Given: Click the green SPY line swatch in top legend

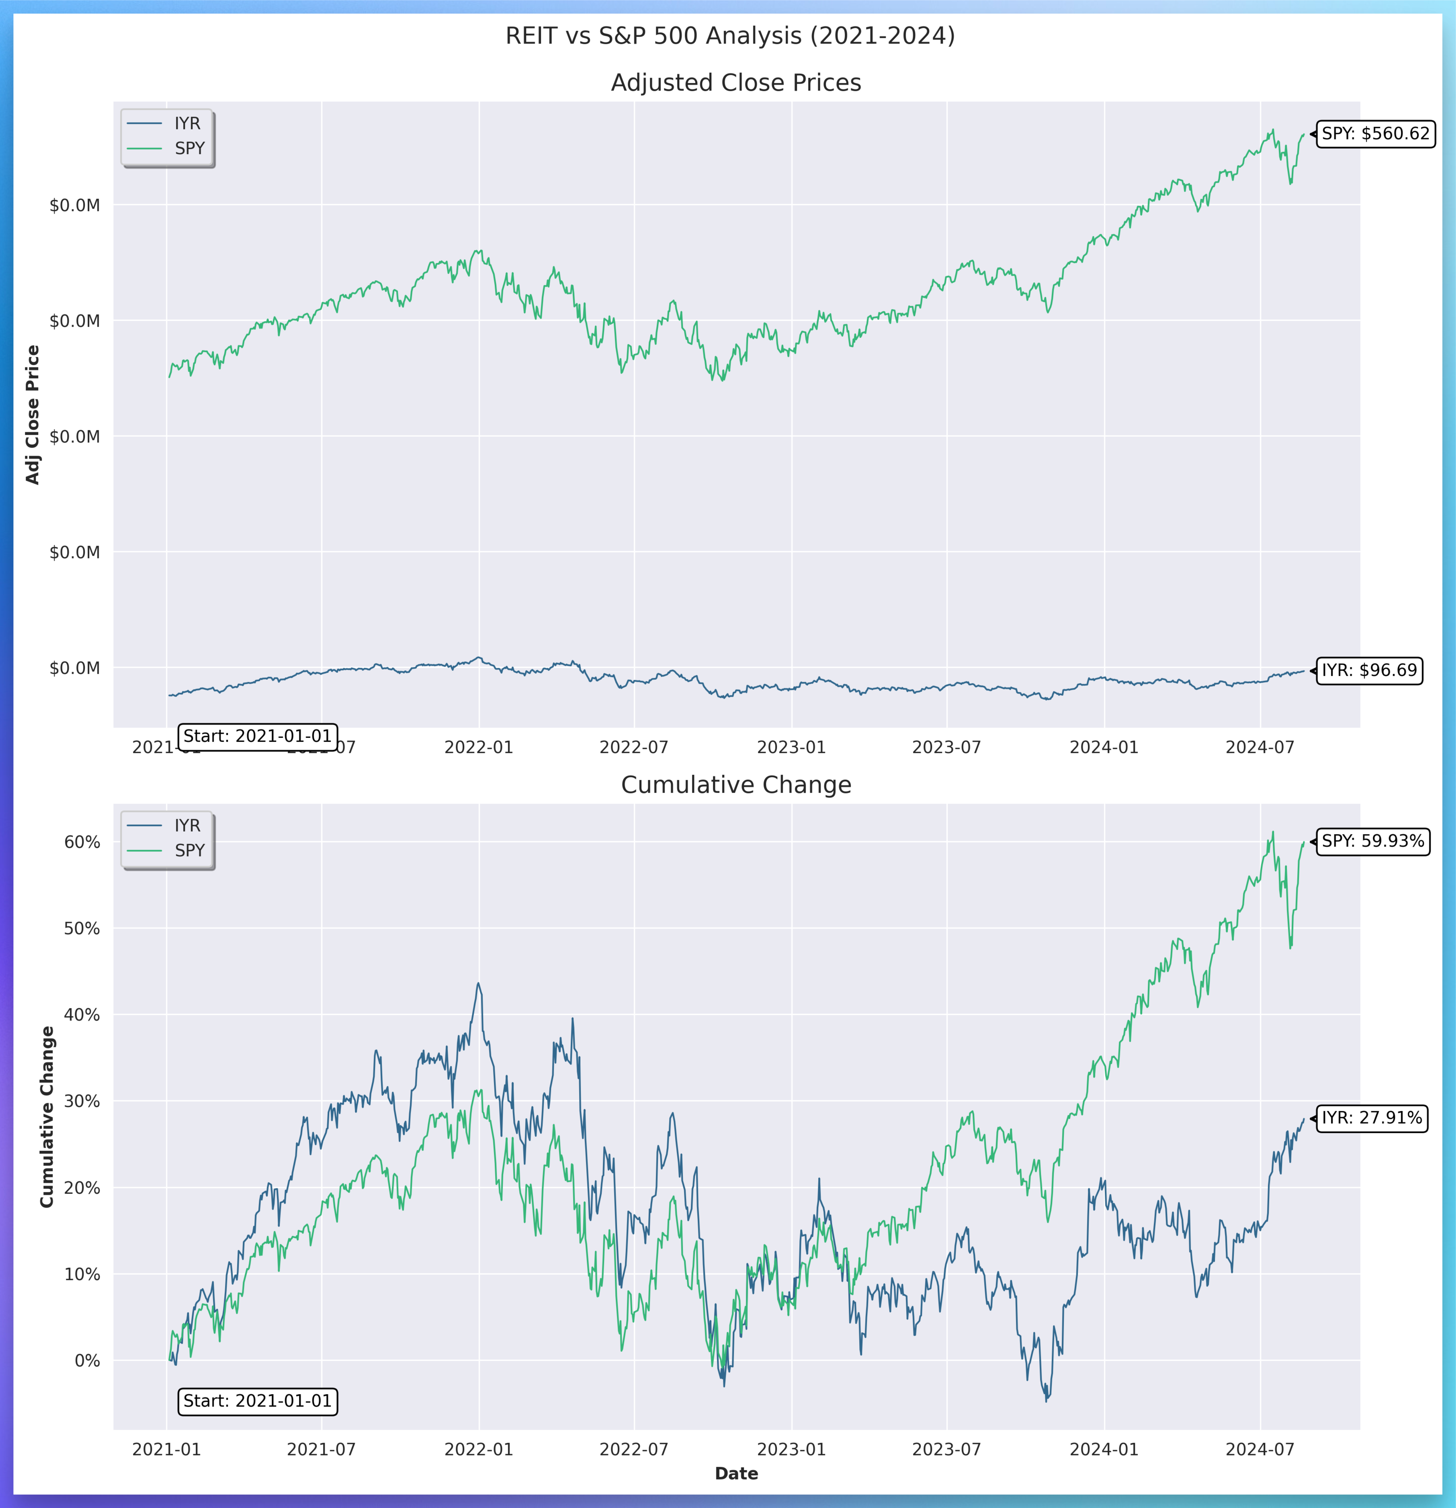Looking at the screenshot, I should click(x=145, y=149).
